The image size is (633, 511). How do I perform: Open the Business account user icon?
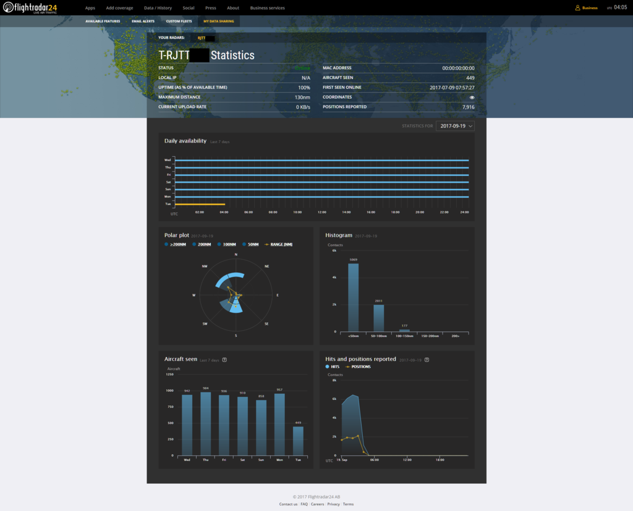pyautogui.click(x=577, y=7)
